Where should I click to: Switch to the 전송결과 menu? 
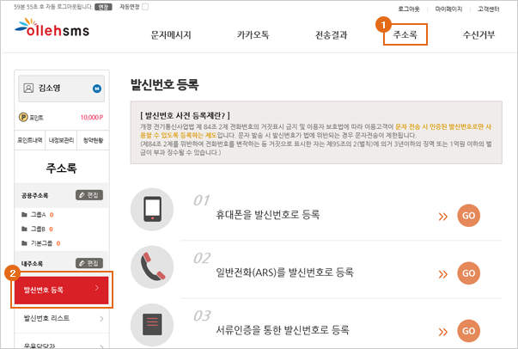(x=331, y=34)
